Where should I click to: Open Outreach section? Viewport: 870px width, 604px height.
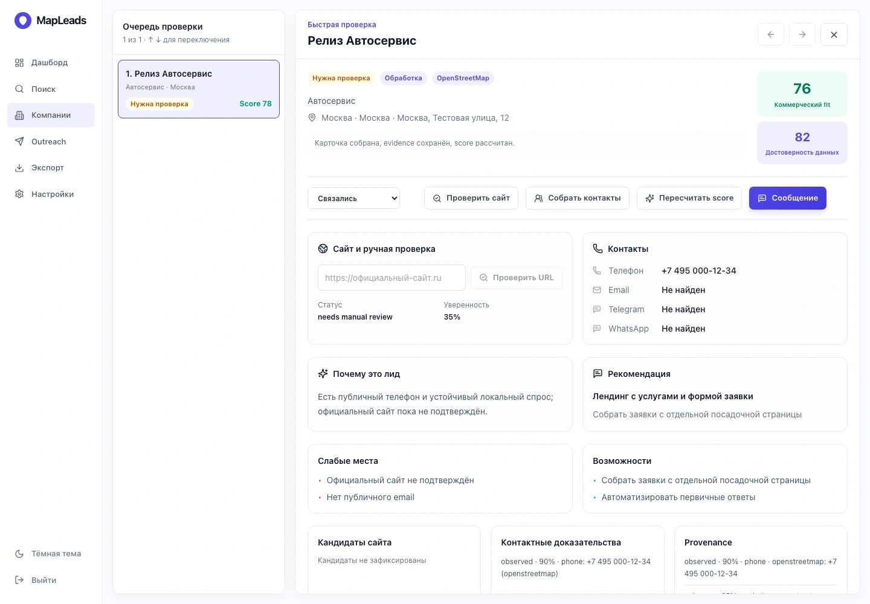pyautogui.click(x=51, y=141)
